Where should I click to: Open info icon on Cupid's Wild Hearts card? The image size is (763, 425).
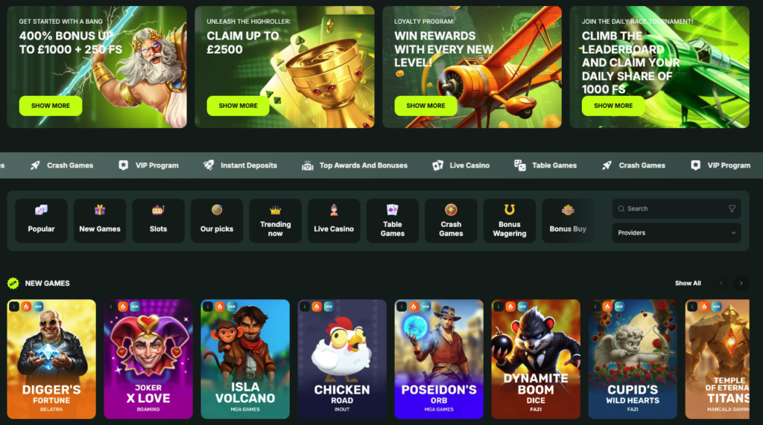coord(595,307)
